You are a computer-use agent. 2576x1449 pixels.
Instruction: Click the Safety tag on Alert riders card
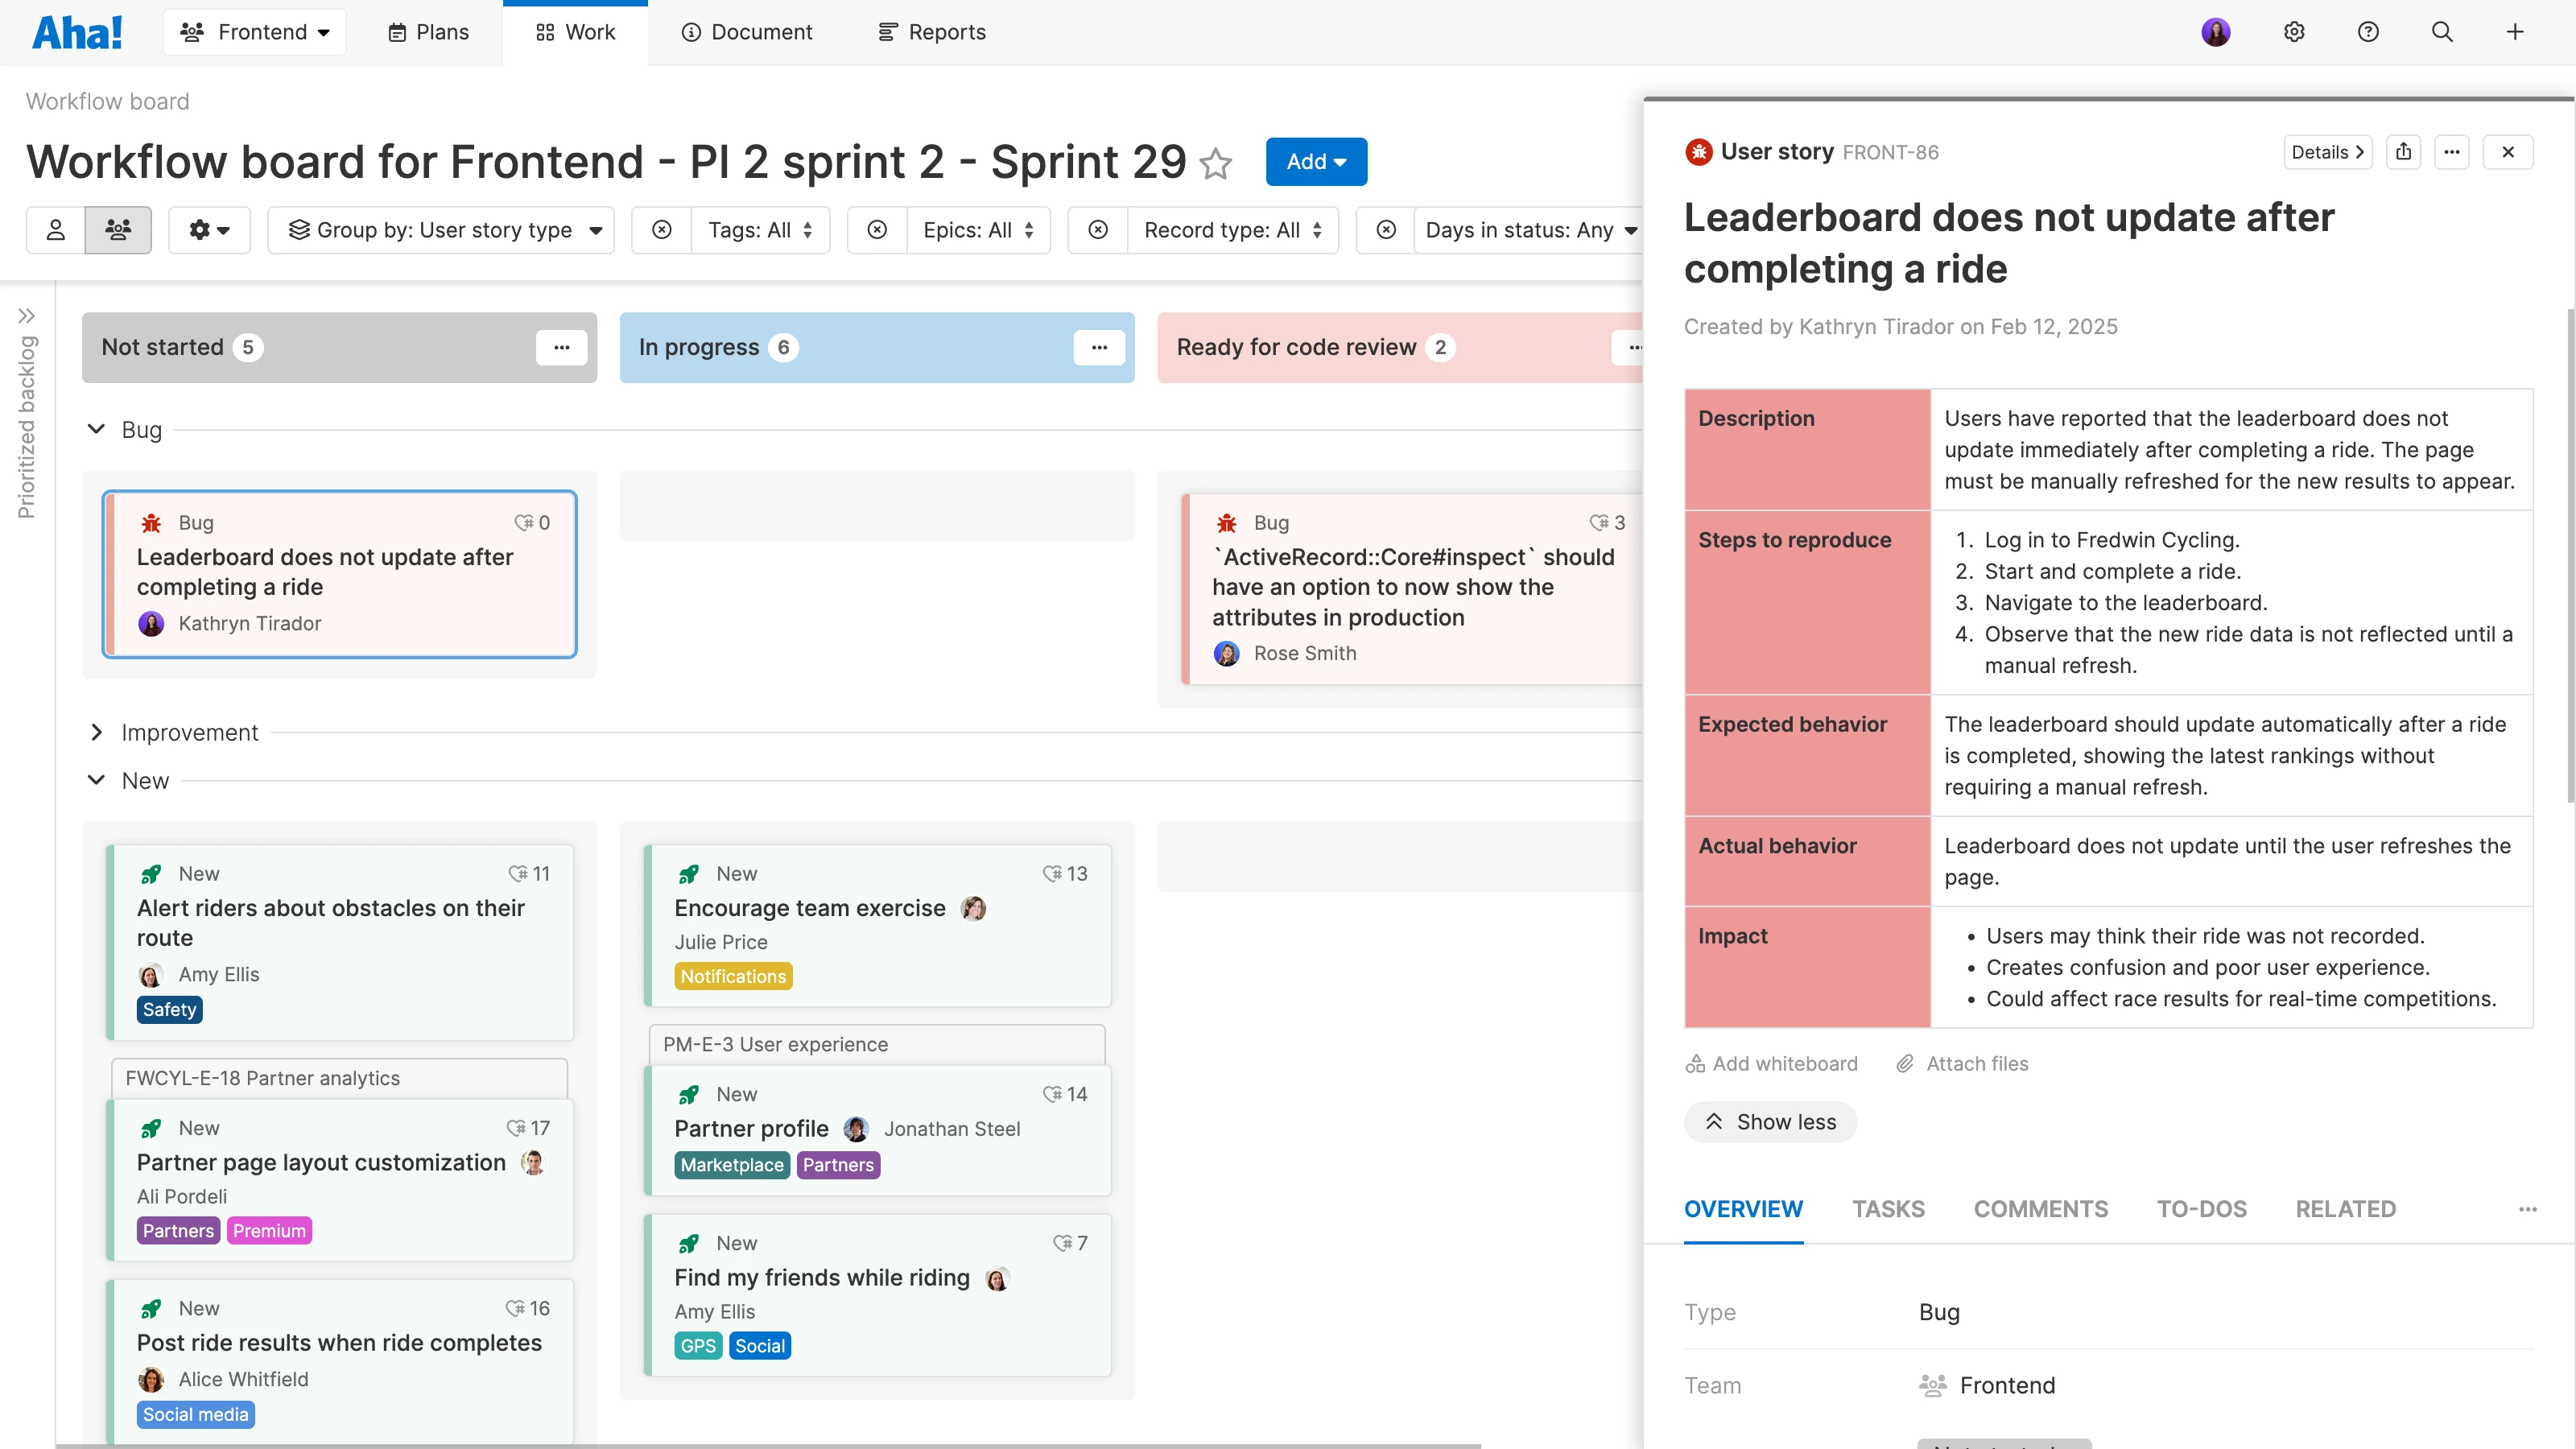(x=169, y=1010)
